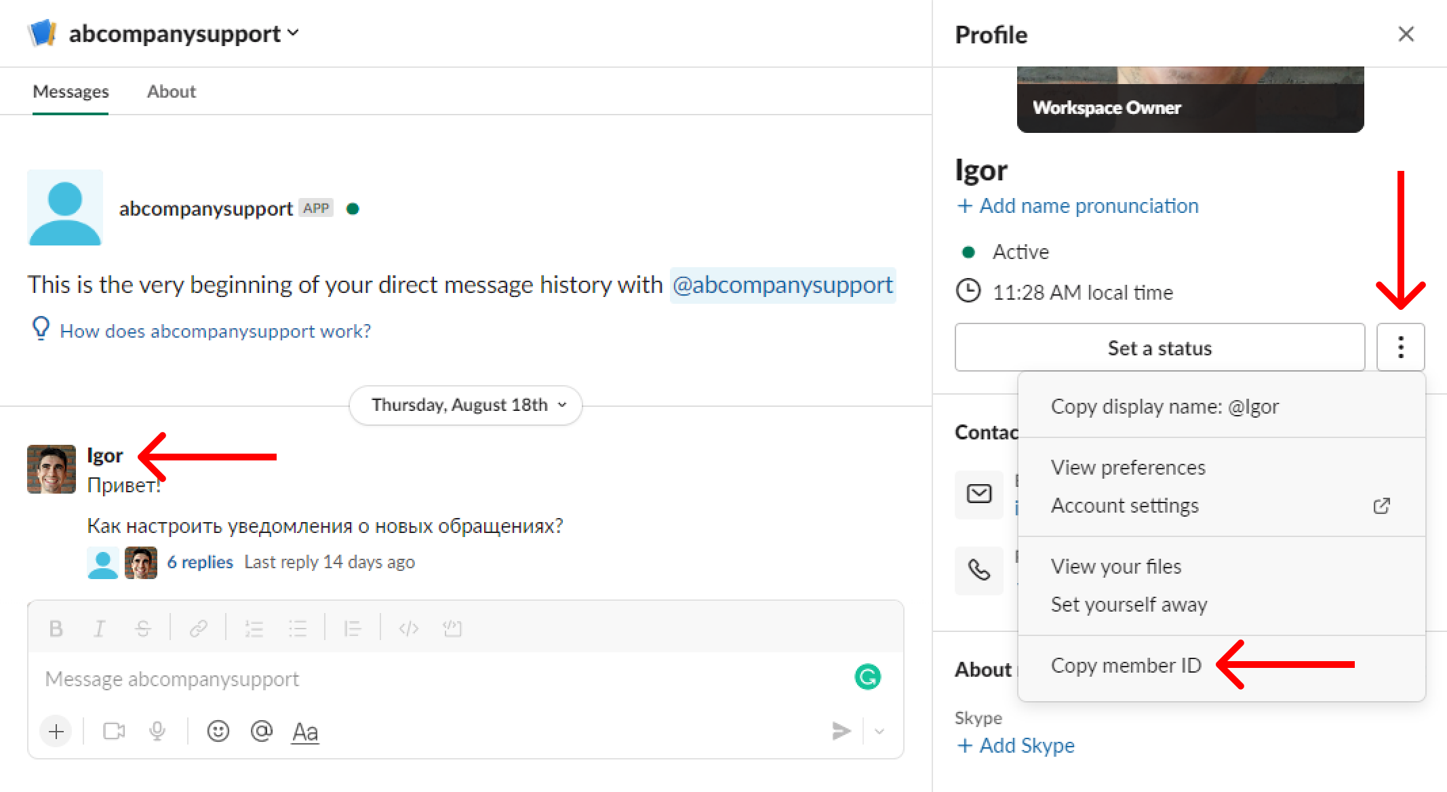Send the message with arrow icon
1447x792 pixels.
pyautogui.click(x=841, y=731)
